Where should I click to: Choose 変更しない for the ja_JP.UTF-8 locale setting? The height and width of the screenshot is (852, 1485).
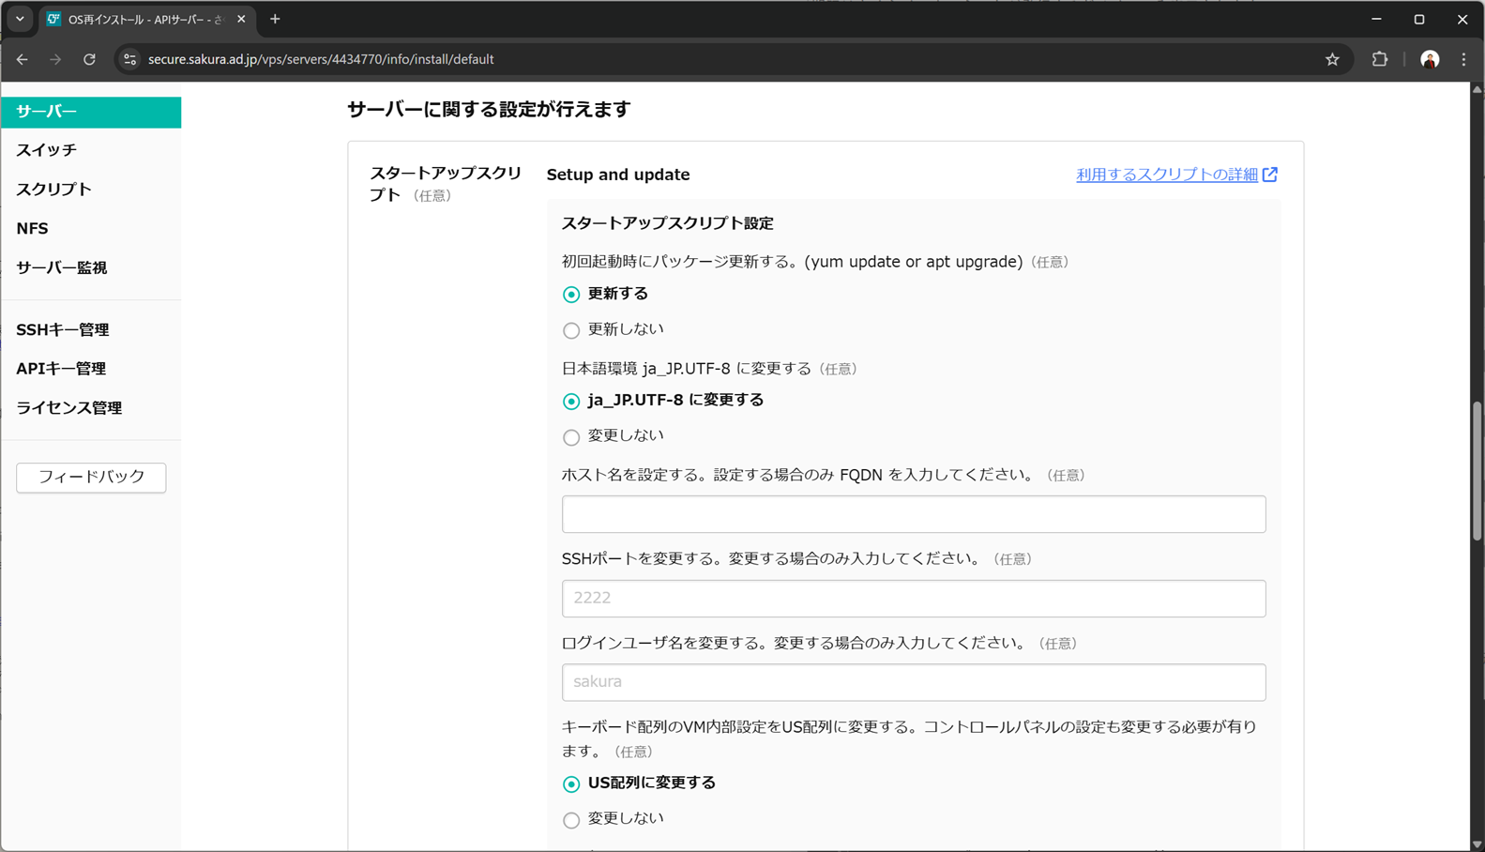(571, 437)
